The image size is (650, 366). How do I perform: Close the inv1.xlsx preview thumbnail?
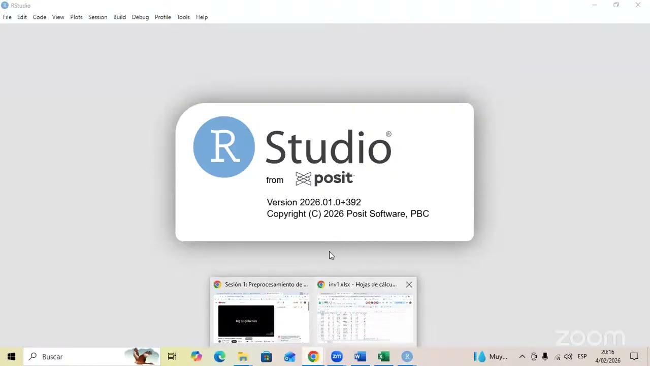pyautogui.click(x=409, y=285)
